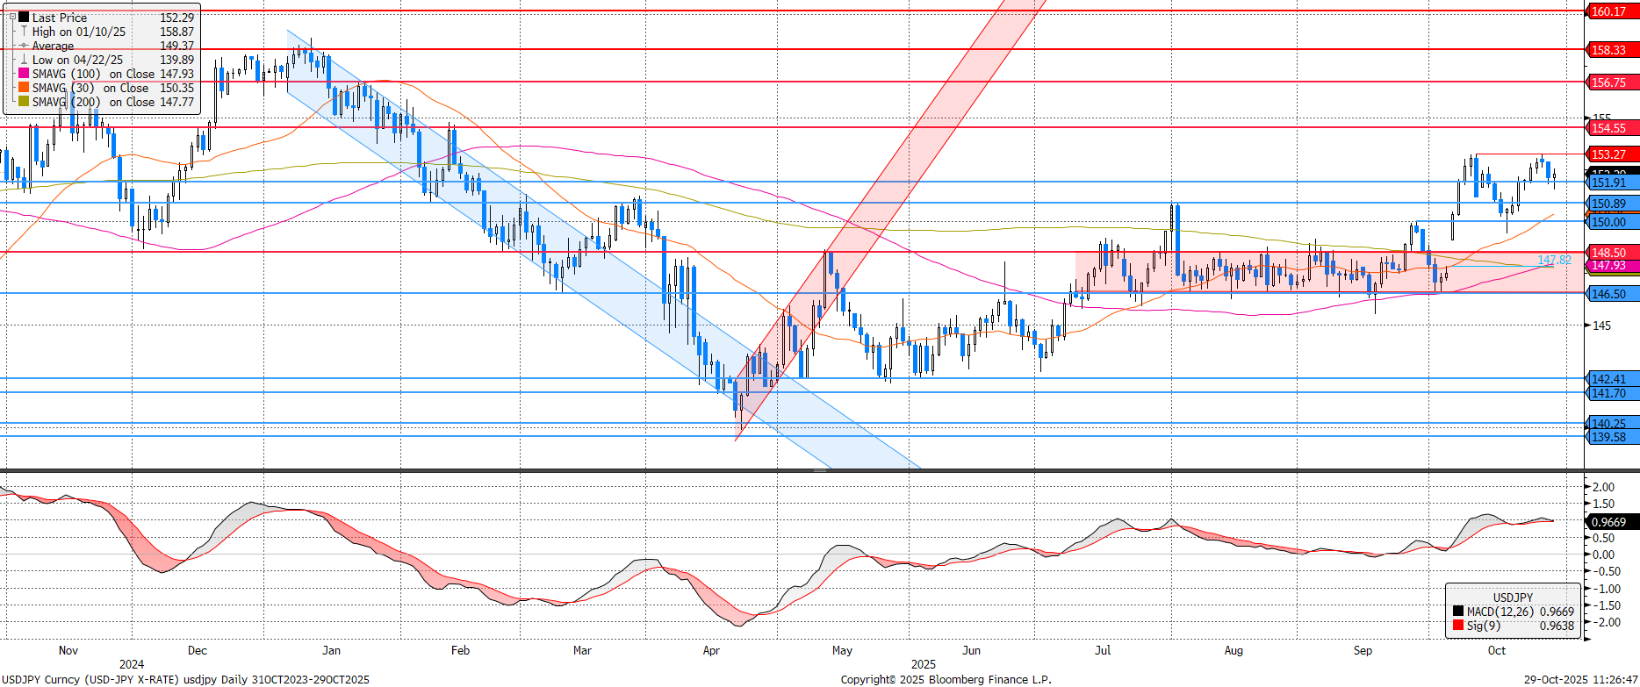This screenshot has height=687, width=1640.
Task: Click the olive SMAVG (200) swatch
Action: pos(24,102)
